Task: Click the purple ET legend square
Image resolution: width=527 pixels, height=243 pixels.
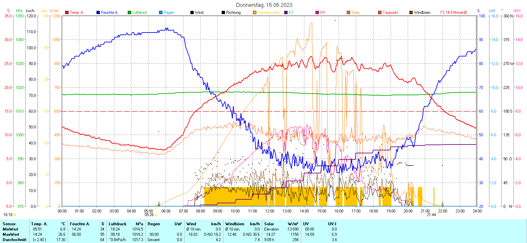Action: 286,12
